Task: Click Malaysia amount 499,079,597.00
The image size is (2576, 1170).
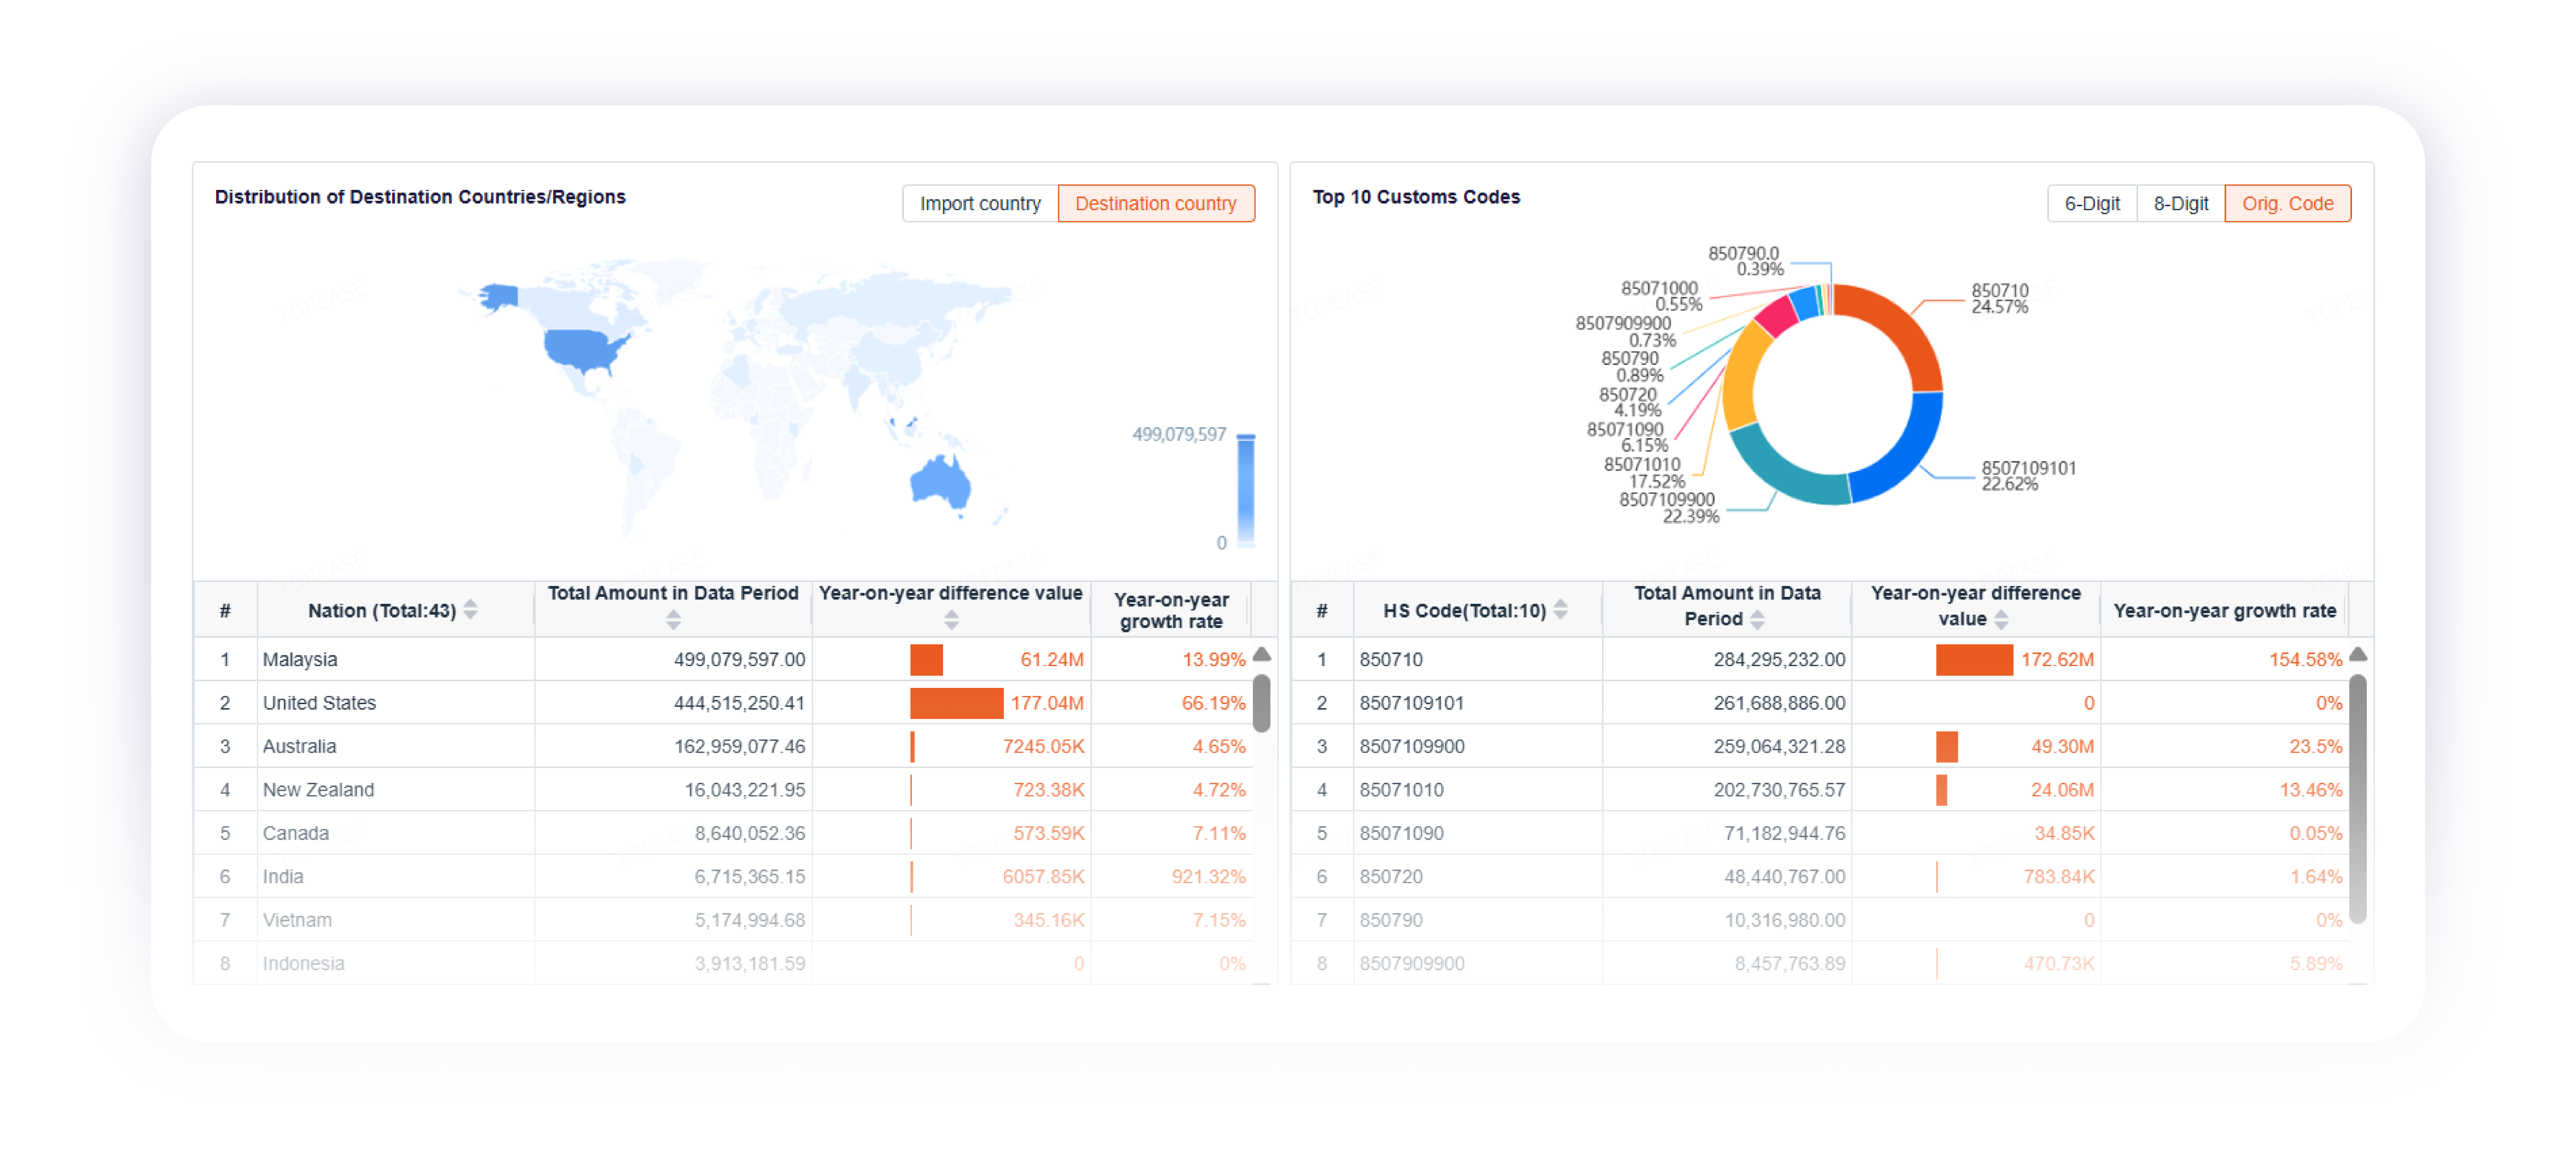Action: point(739,659)
